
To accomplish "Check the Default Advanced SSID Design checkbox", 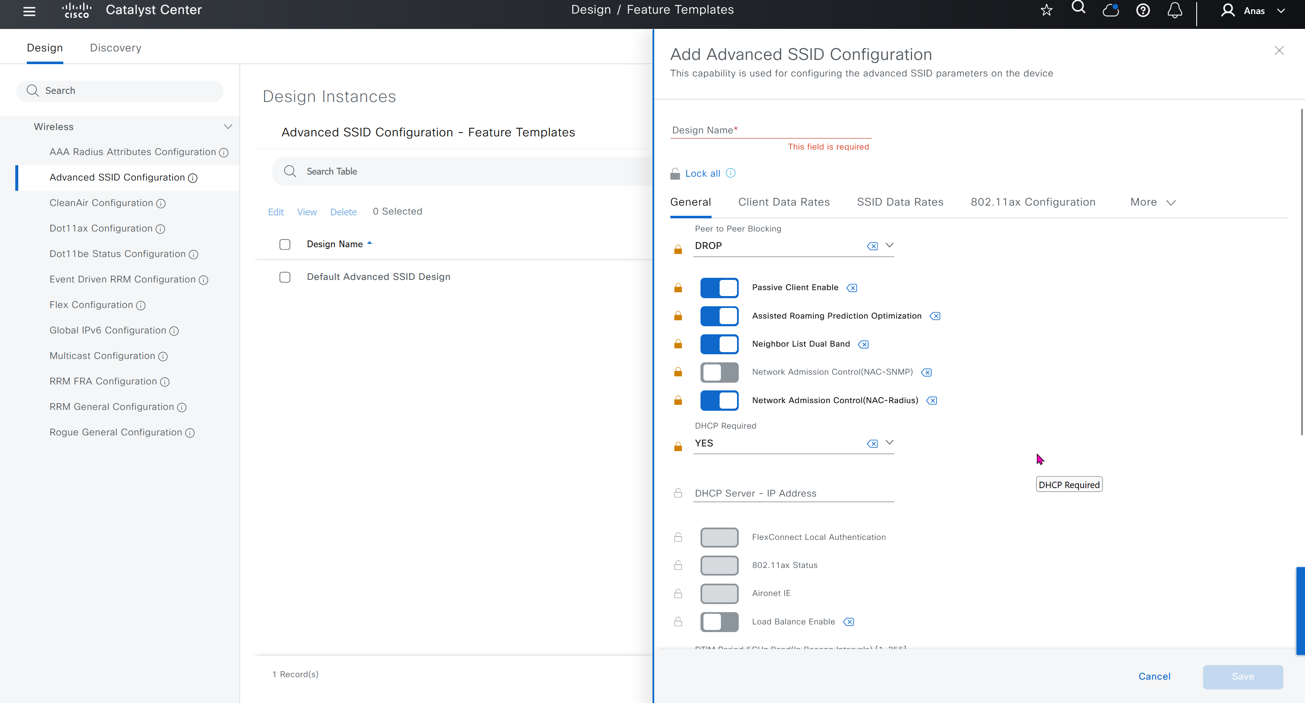I will click(x=285, y=277).
